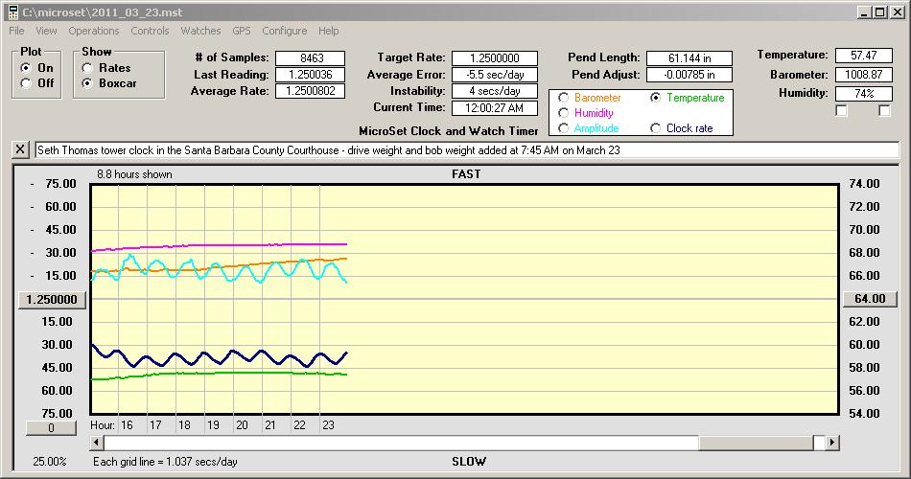Click "Each grid line = 1.037 secs/day" text
The image size is (911, 479).
point(165,462)
